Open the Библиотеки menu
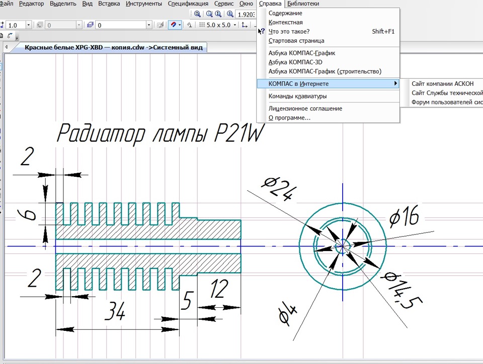Image resolution: width=483 pixels, height=364 pixels. coord(303,4)
